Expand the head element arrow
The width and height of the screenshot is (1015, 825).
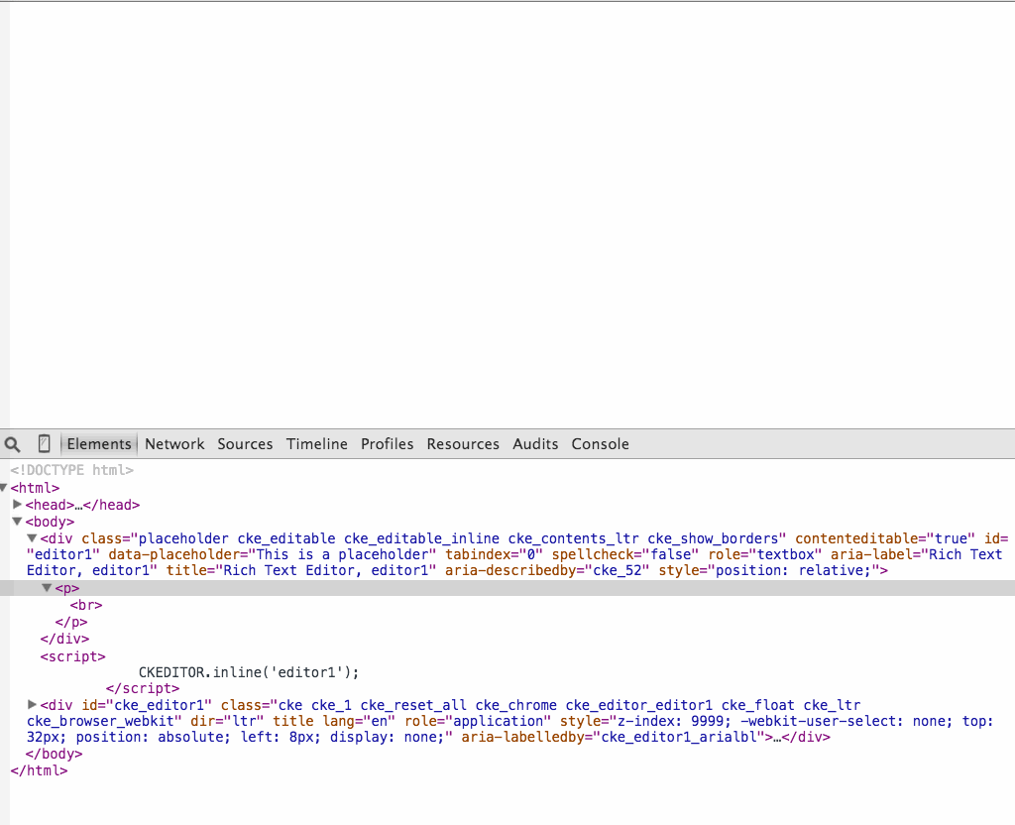coord(18,504)
